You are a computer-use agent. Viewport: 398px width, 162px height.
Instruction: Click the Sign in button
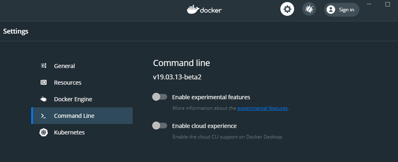pos(342,10)
